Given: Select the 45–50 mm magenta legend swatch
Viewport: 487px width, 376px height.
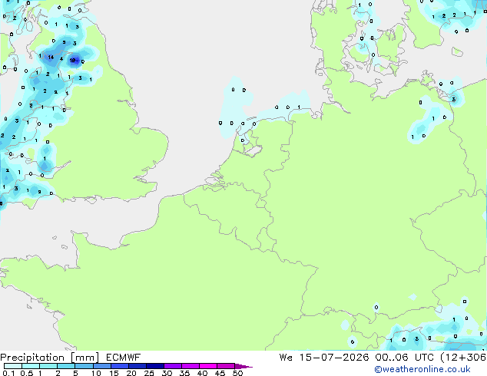Looking at the screenshot, I should [226, 366].
